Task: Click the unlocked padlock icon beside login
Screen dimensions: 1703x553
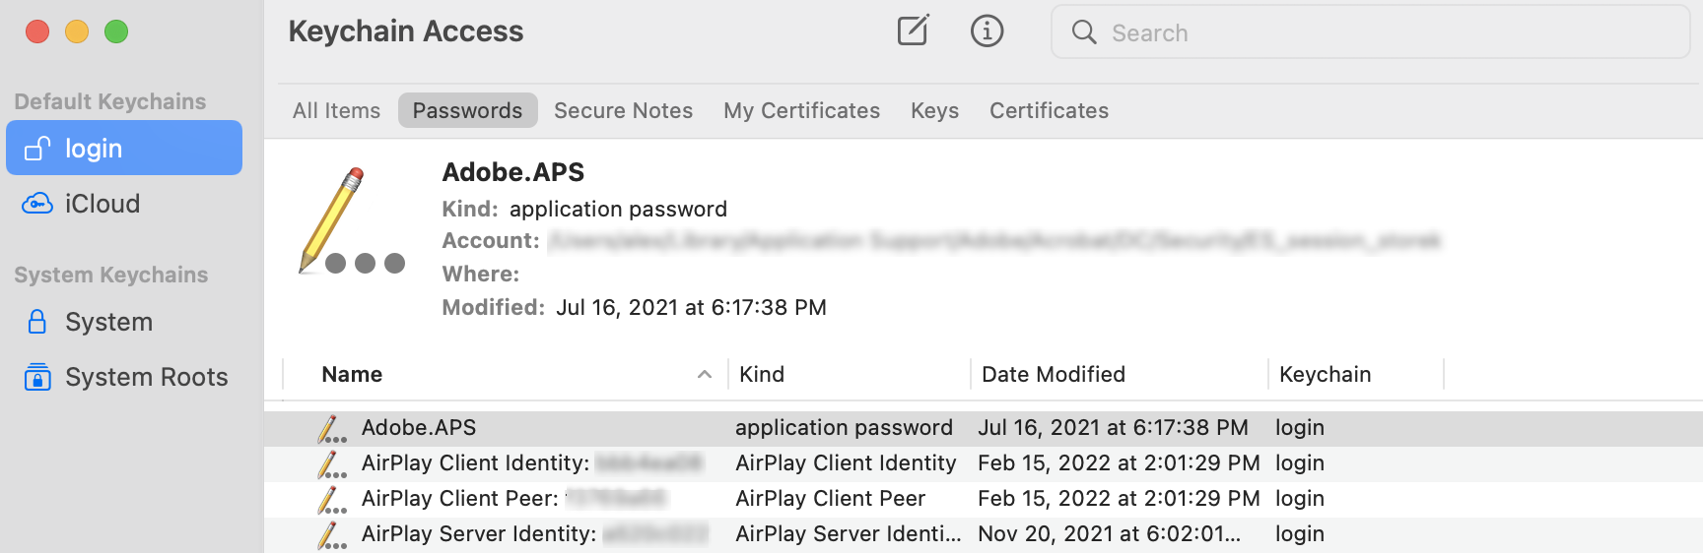Action: (37, 149)
